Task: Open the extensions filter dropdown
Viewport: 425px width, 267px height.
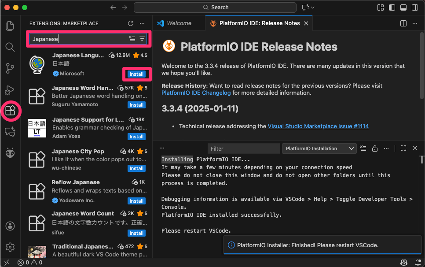Action: [x=142, y=39]
